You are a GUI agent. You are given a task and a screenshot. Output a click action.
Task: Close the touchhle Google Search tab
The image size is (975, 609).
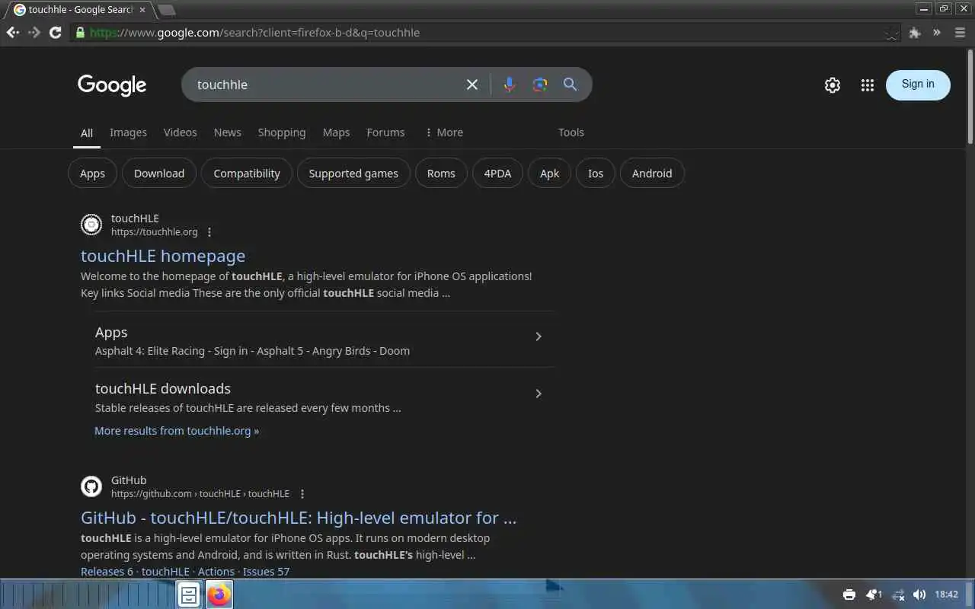click(x=142, y=10)
